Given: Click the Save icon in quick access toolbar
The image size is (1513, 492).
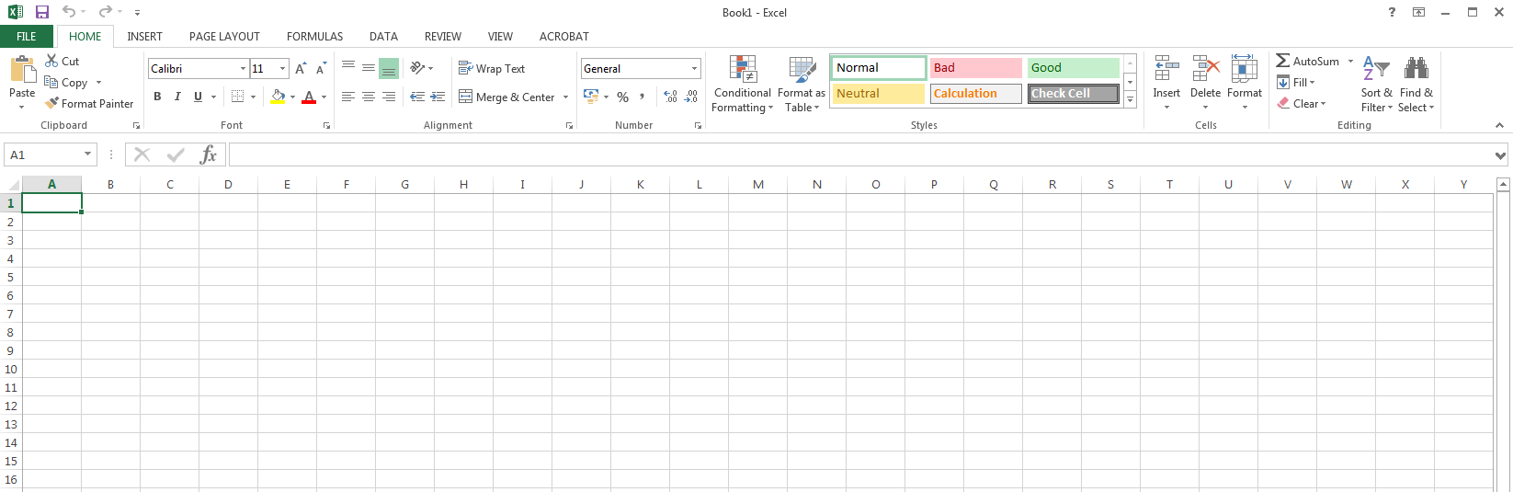Looking at the screenshot, I should point(42,12).
